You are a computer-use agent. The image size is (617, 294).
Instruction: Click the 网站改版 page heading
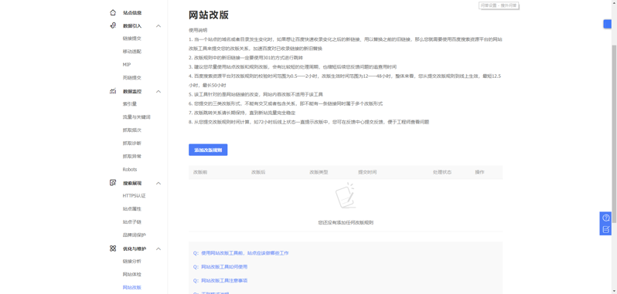pyautogui.click(x=209, y=15)
